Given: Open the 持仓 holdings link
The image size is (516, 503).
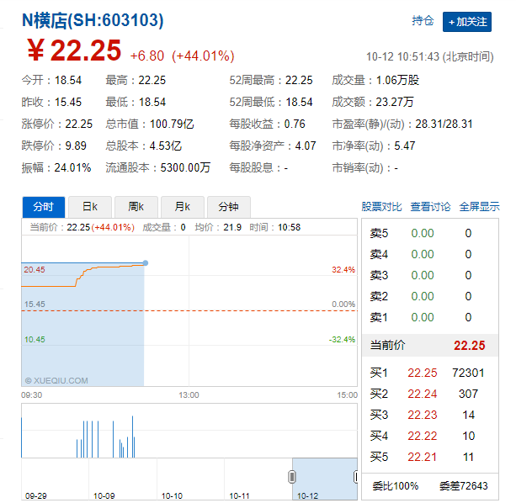Looking at the screenshot, I should point(423,21).
